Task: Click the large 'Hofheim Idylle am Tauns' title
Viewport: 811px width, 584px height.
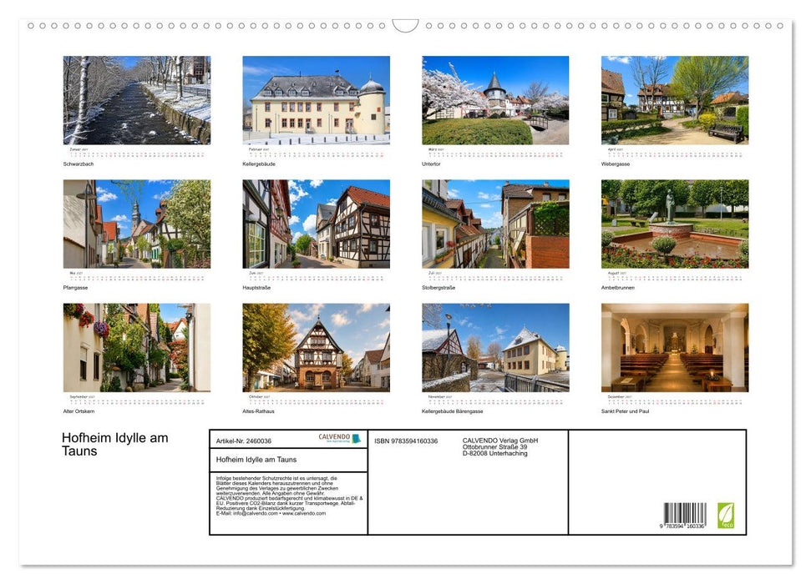Action: click(x=114, y=445)
